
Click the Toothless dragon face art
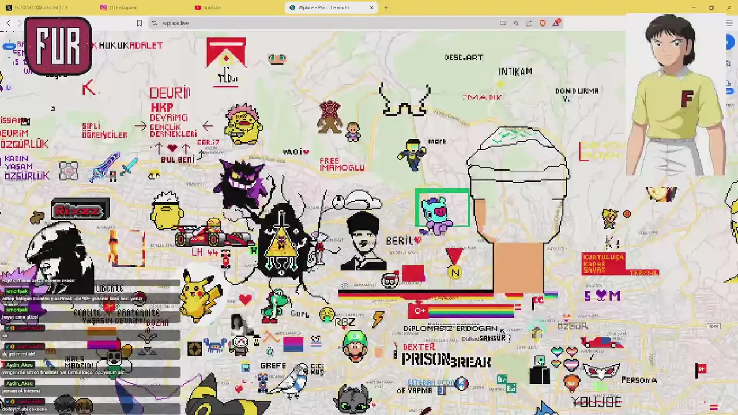click(352, 399)
